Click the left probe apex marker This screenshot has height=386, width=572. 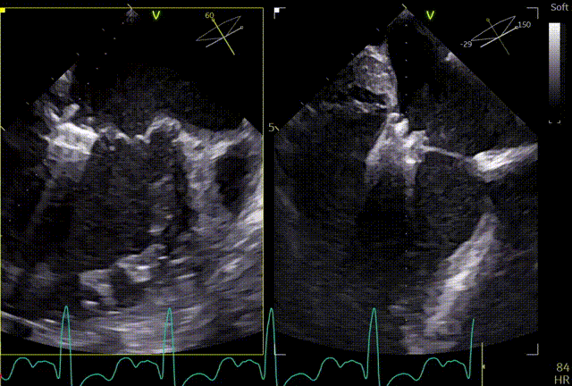click(132, 13)
